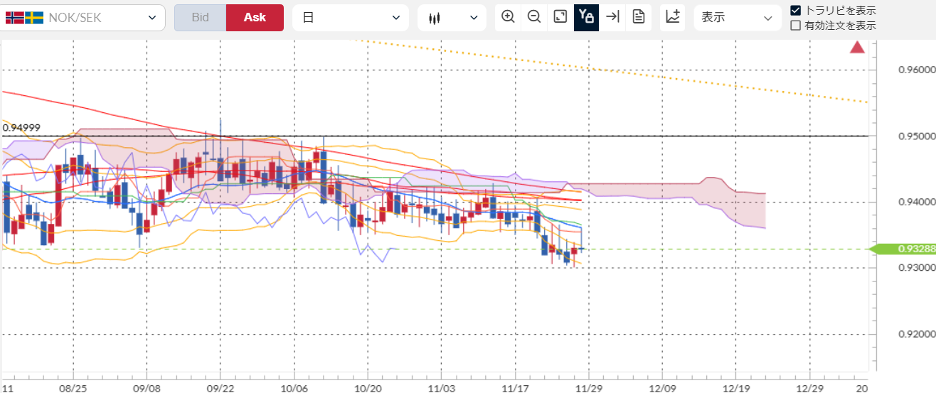Click the Norway/Sweden flag pair icon

tap(24, 18)
